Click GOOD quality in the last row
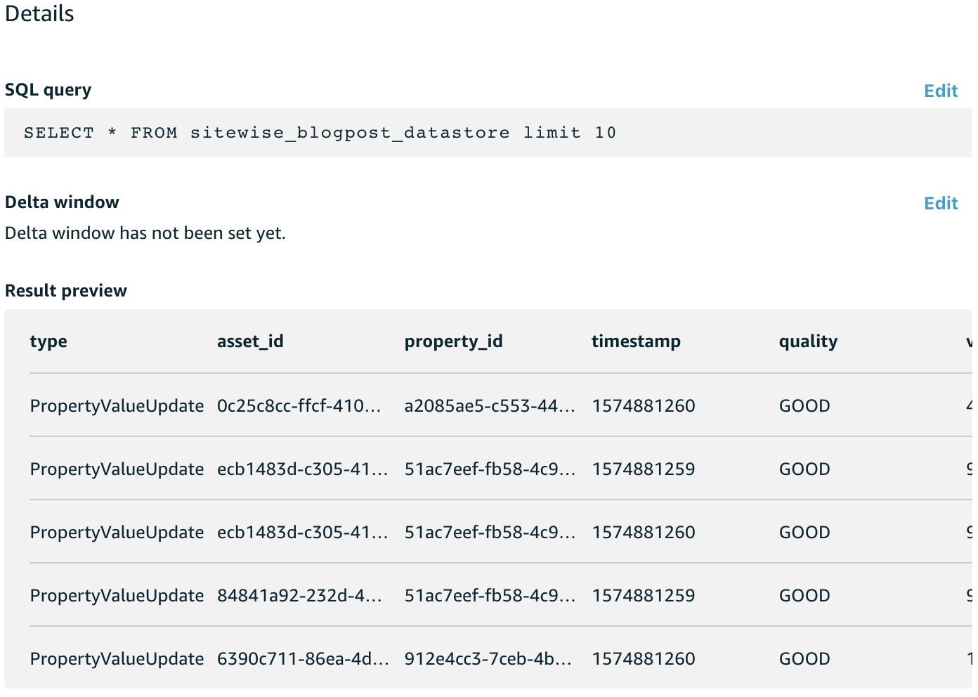This screenshot has height=697, width=978. click(x=804, y=659)
